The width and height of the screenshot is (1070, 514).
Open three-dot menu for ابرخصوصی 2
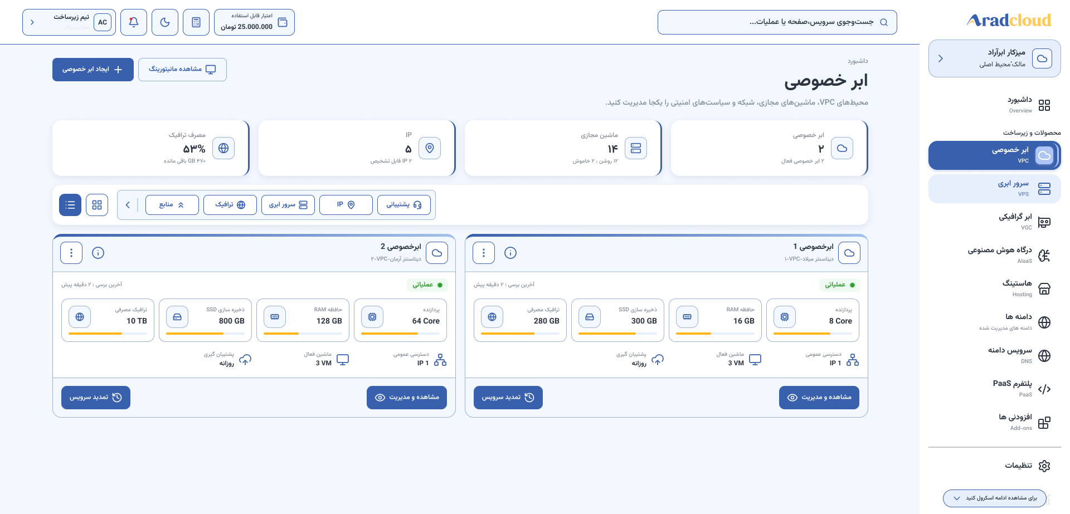click(71, 253)
